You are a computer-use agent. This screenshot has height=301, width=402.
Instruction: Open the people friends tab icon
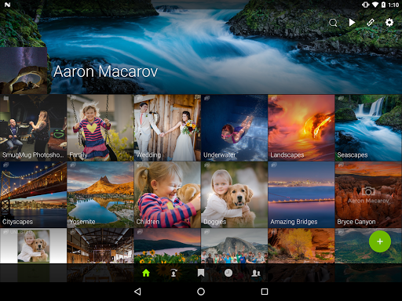tap(256, 273)
